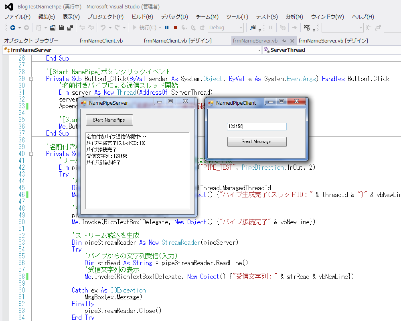
Task: Maximize the NamedPipeClient window
Action: (x=282, y=102)
